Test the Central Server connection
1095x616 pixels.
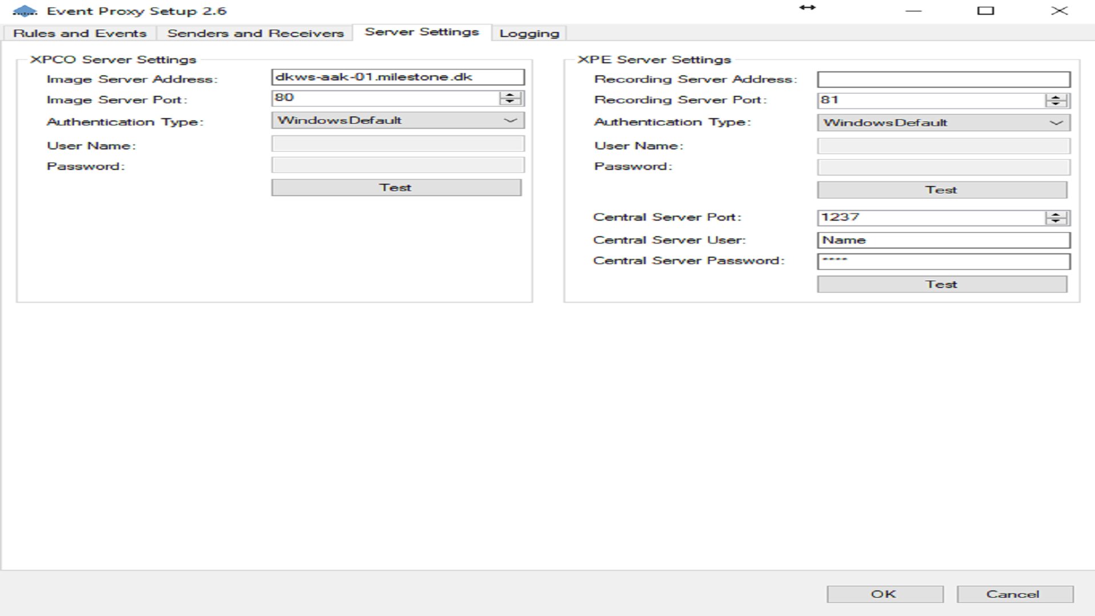942,285
